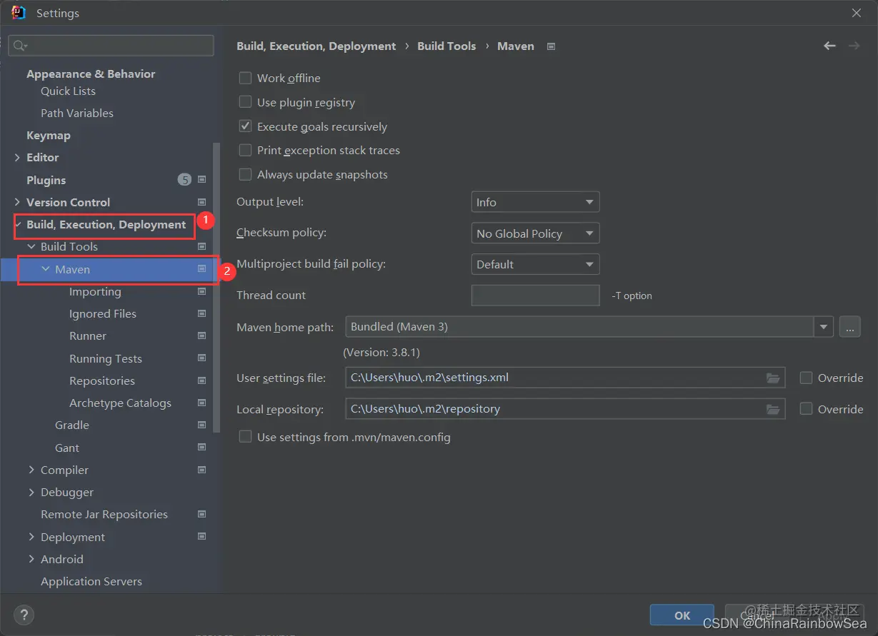Image resolution: width=878 pixels, height=636 pixels.
Task: Click project-level icon next to Plugins
Action: [x=202, y=180]
